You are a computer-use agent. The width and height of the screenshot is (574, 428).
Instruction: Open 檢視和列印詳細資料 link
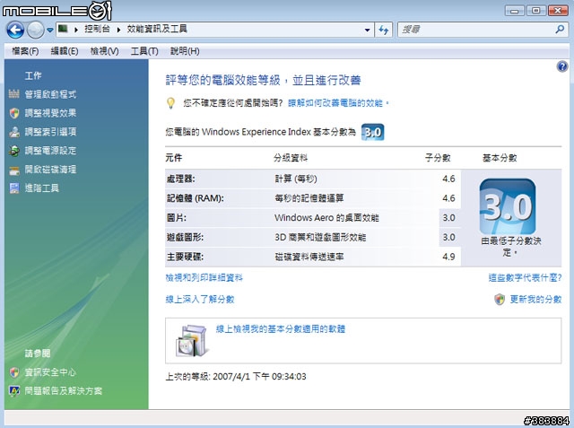[204, 278]
